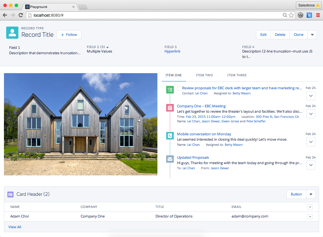
Task: Click the gray email envelope icon
Action: tap(170, 159)
